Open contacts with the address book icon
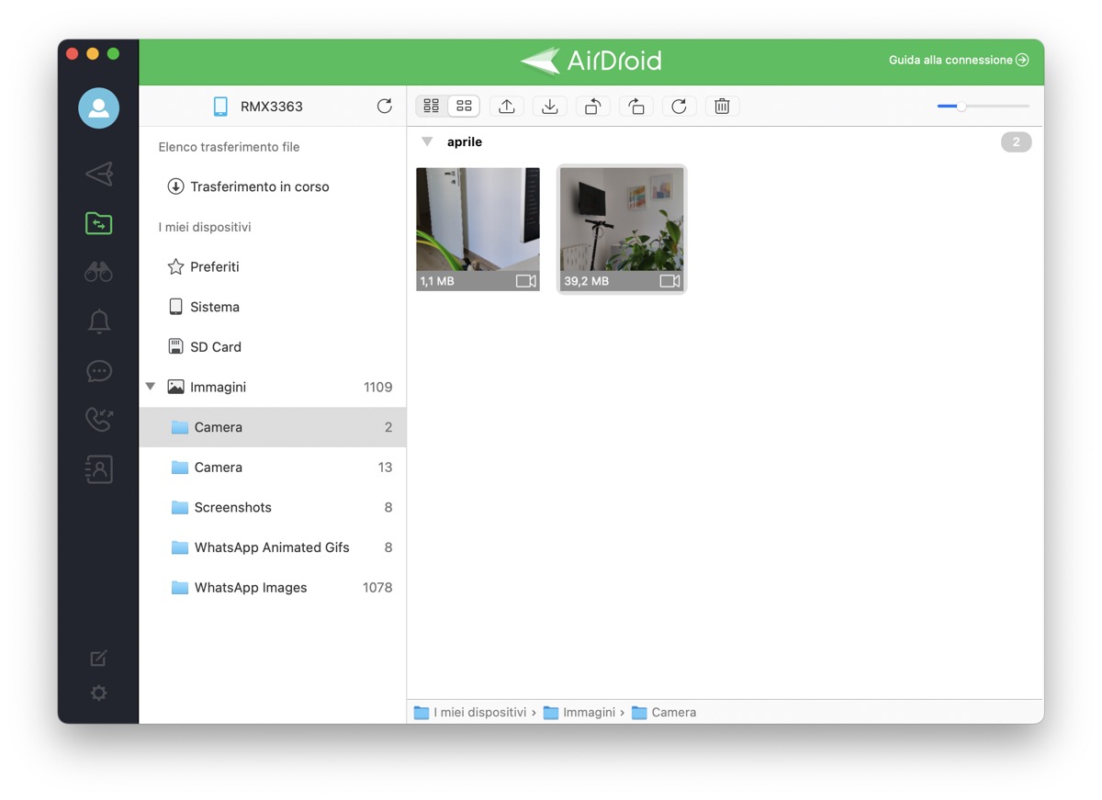 [x=98, y=469]
